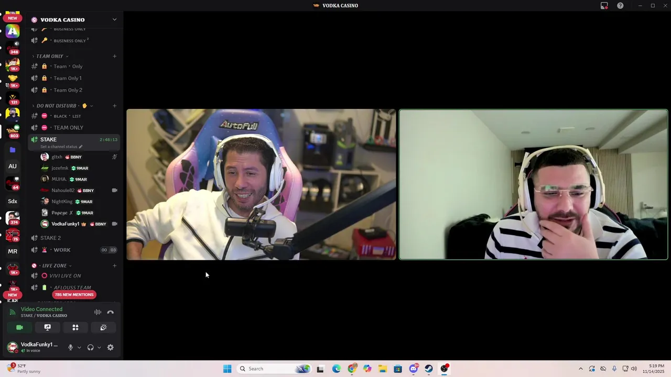The height and width of the screenshot is (377, 671).
Task: Turn off camera in voice panel
Action: click(x=19, y=327)
